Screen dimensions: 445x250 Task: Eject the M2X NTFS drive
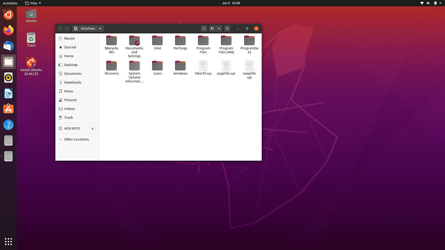92,128
